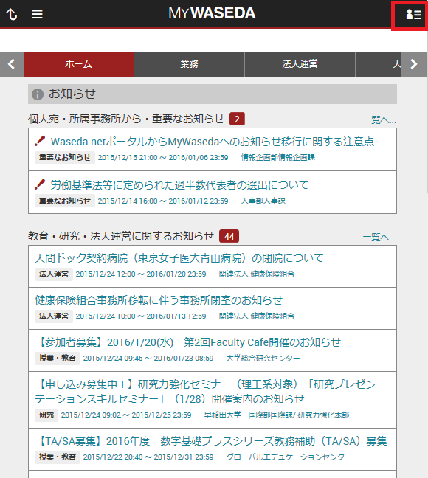Click sender 大学総合研究センター
This screenshot has width=428, height=478.
(x=263, y=358)
